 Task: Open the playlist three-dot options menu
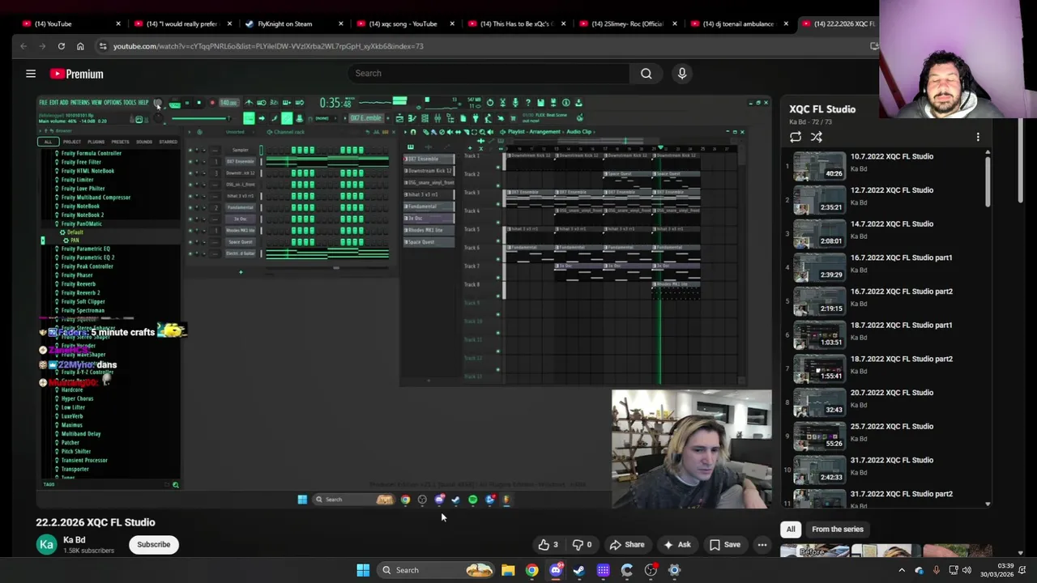pos(978,137)
